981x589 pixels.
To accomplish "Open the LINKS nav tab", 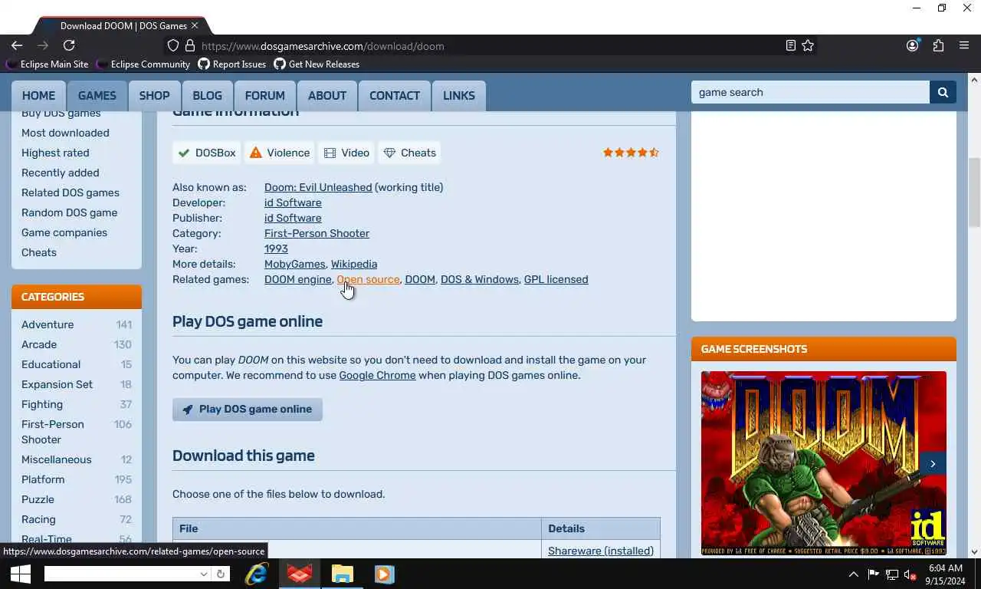I will (459, 96).
